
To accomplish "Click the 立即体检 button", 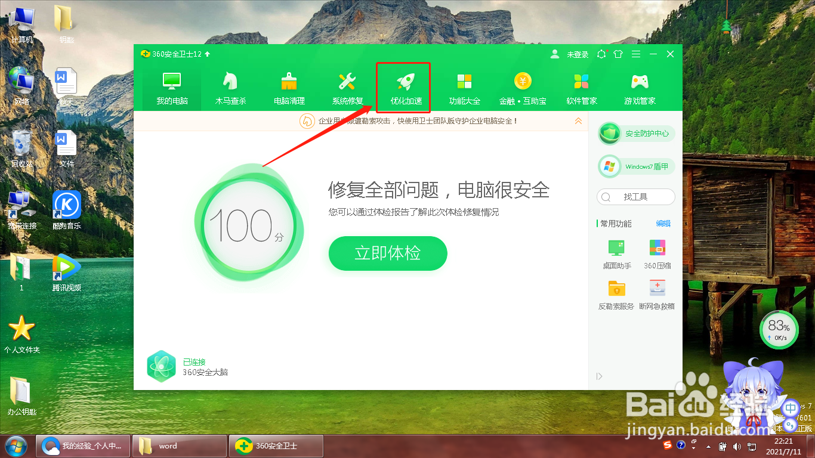I will tap(388, 253).
